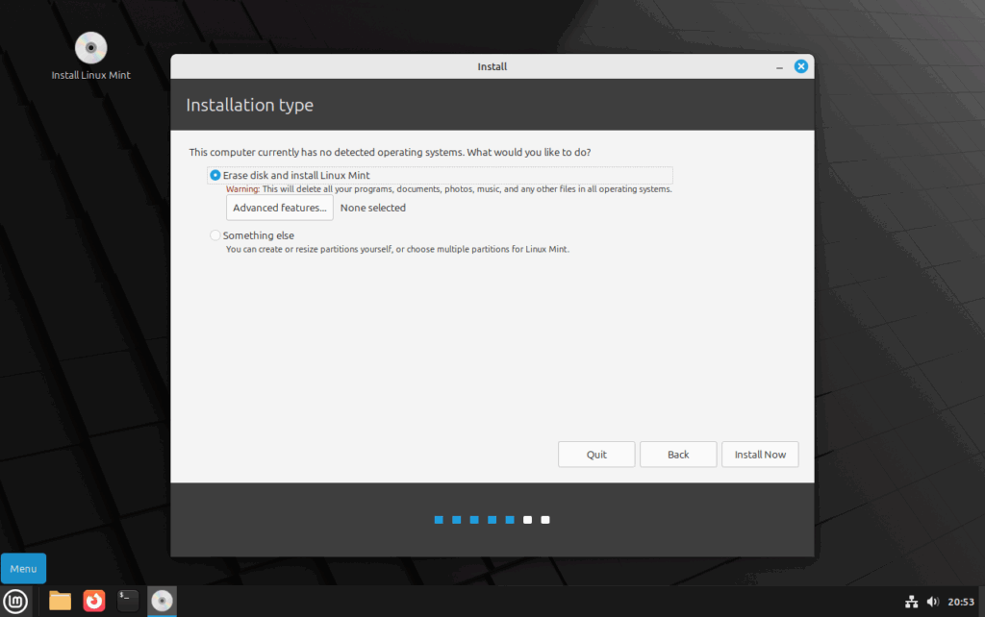
Task: Open the Linux Mint start menu logo
Action: pyautogui.click(x=15, y=602)
